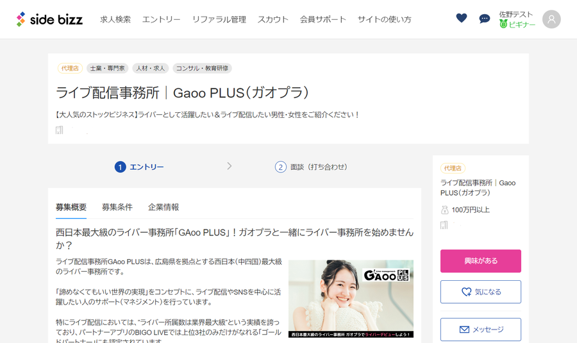Image resolution: width=577 pixels, height=343 pixels.
Task: Click the 代理店 tag in the sidebar card
Action: (x=453, y=168)
